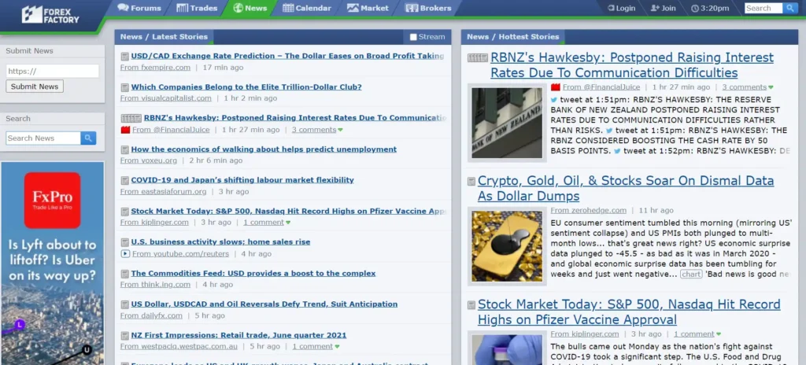Switch to the Brokers tab
The height and width of the screenshot is (365, 806).
[428, 8]
